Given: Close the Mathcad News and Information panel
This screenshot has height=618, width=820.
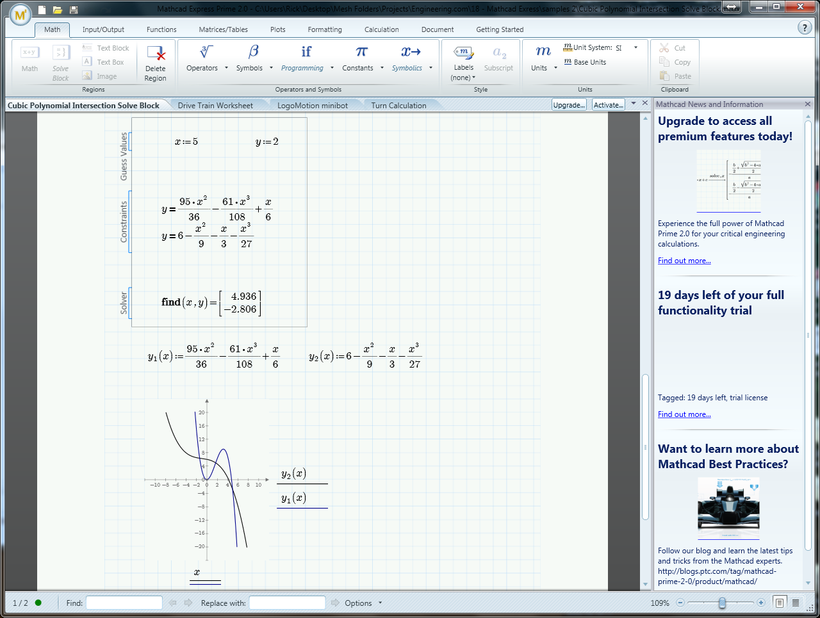Looking at the screenshot, I should 807,104.
